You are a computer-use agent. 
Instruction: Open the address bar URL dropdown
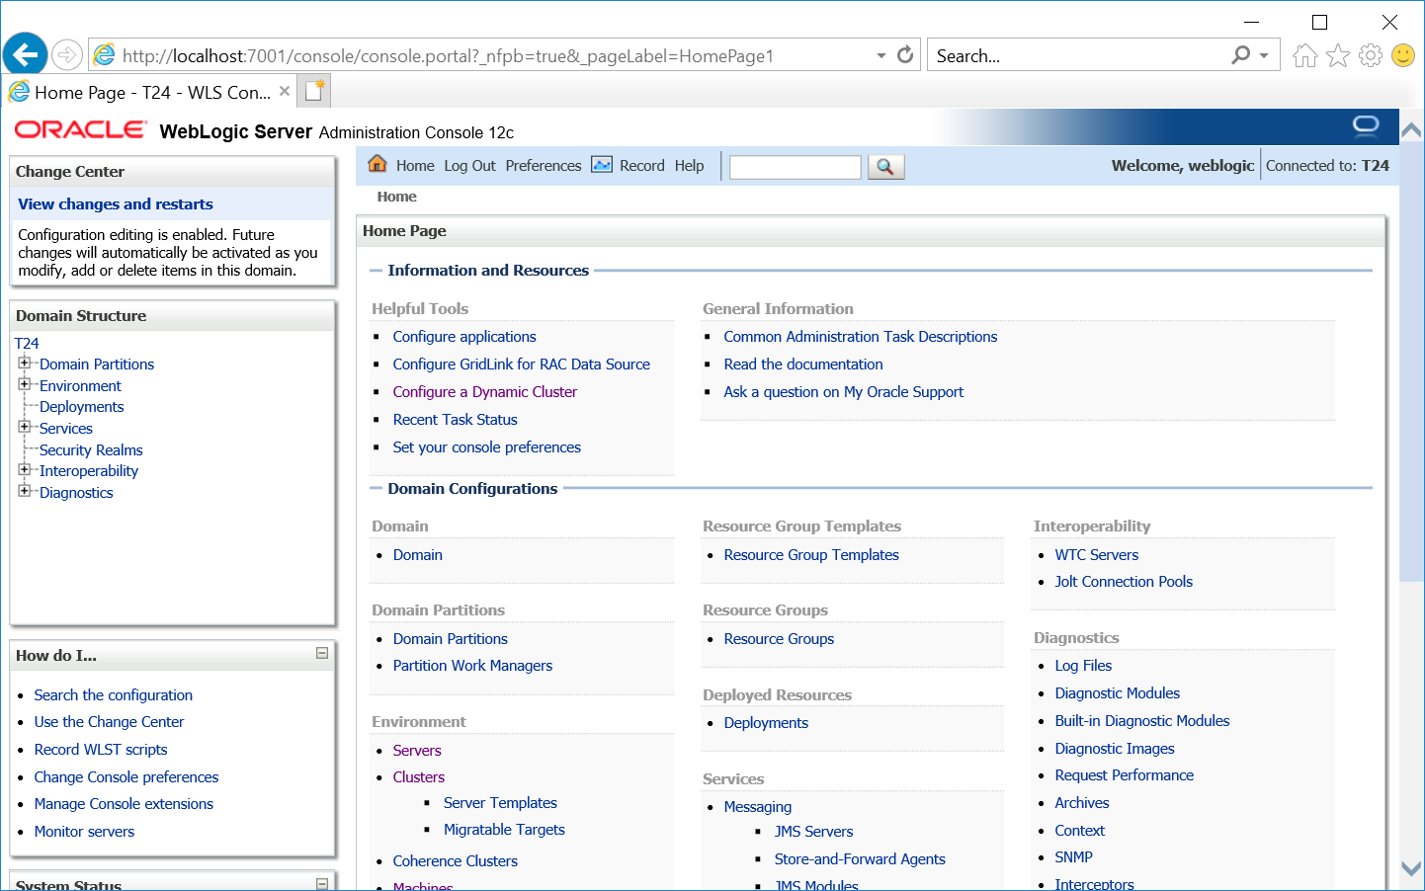click(x=880, y=55)
